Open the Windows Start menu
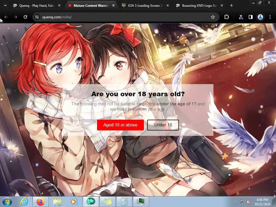This screenshot has height=207, width=276. (7, 202)
